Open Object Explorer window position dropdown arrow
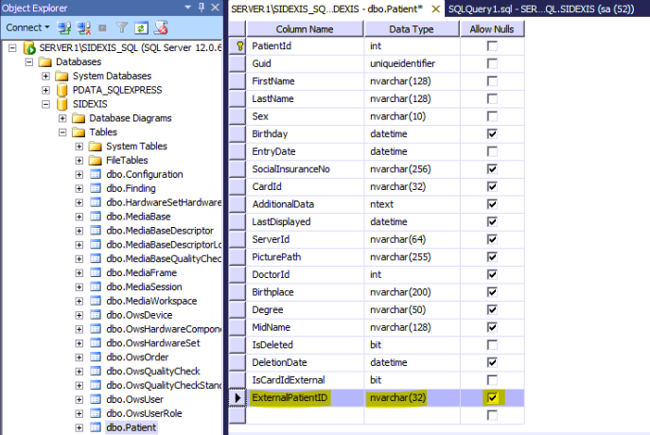 tap(187, 7)
